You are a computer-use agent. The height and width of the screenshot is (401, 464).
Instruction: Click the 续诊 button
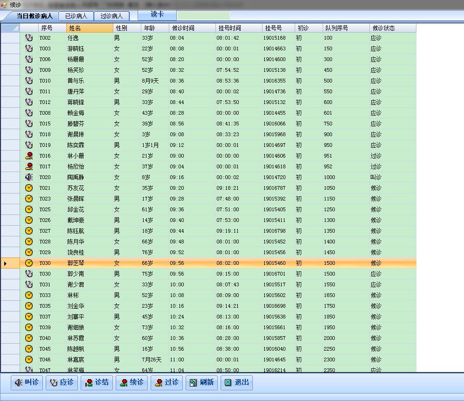pyautogui.click(x=132, y=382)
